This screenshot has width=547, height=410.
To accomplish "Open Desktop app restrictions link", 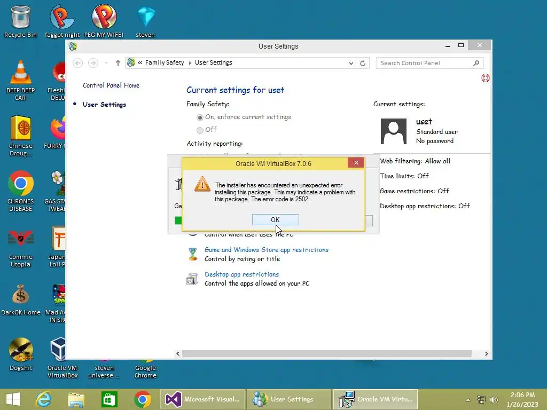I will (x=242, y=274).
